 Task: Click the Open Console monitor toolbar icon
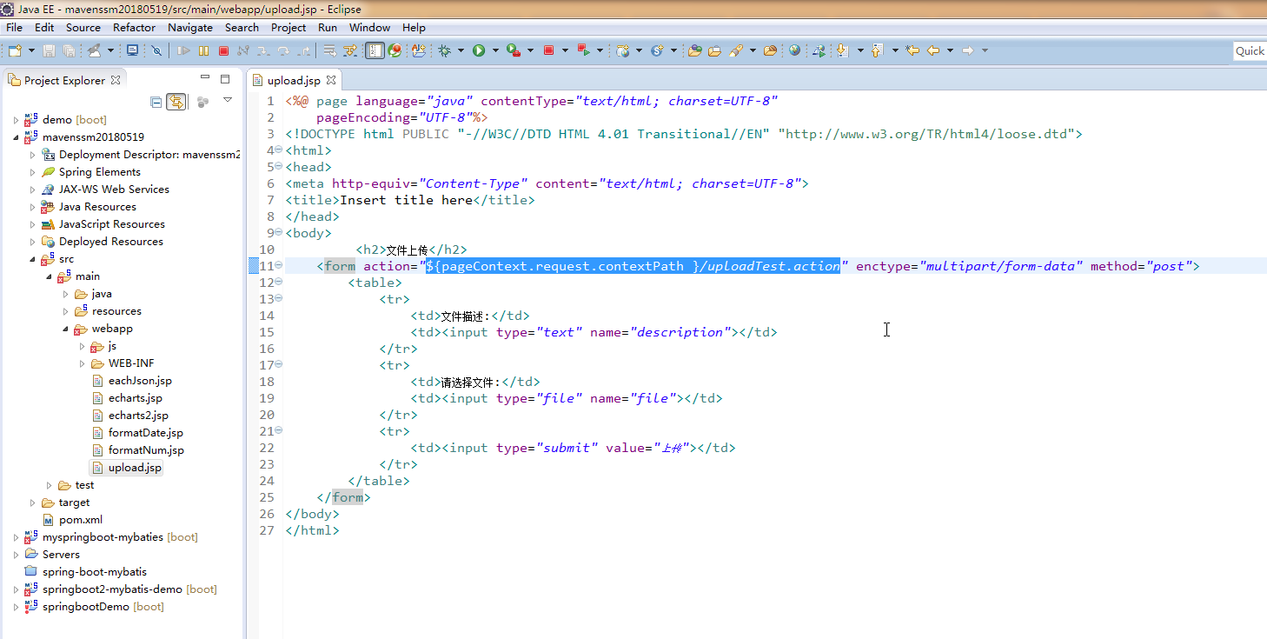(132, 50)
